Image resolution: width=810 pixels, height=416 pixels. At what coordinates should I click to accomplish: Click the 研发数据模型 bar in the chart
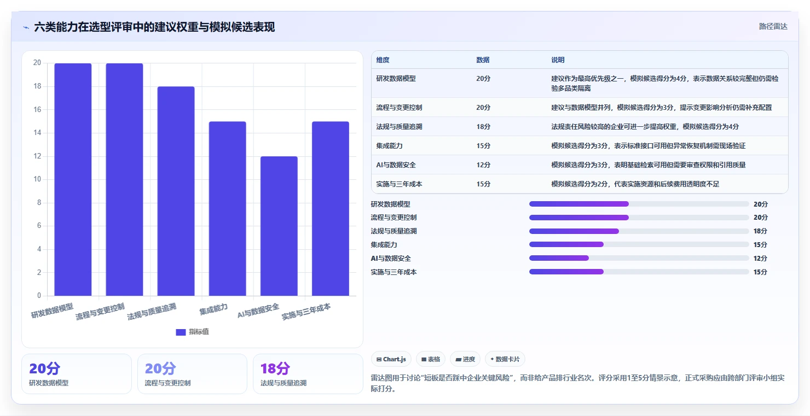tap(73, 179)
